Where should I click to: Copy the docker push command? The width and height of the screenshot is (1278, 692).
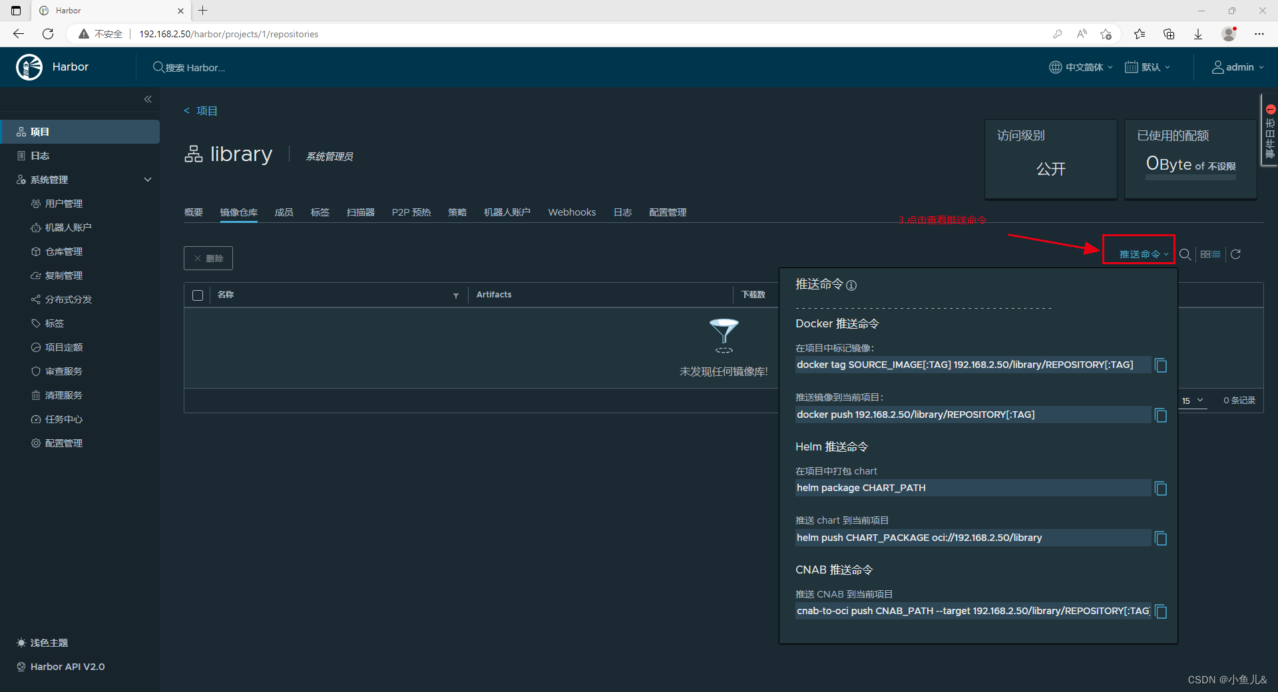(1161, 415)
